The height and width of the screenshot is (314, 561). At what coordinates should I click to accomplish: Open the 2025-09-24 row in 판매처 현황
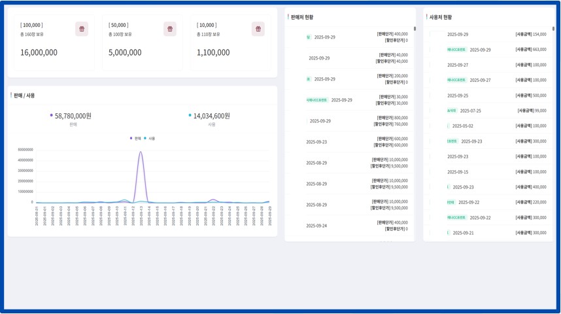click(x=350, y=226)
